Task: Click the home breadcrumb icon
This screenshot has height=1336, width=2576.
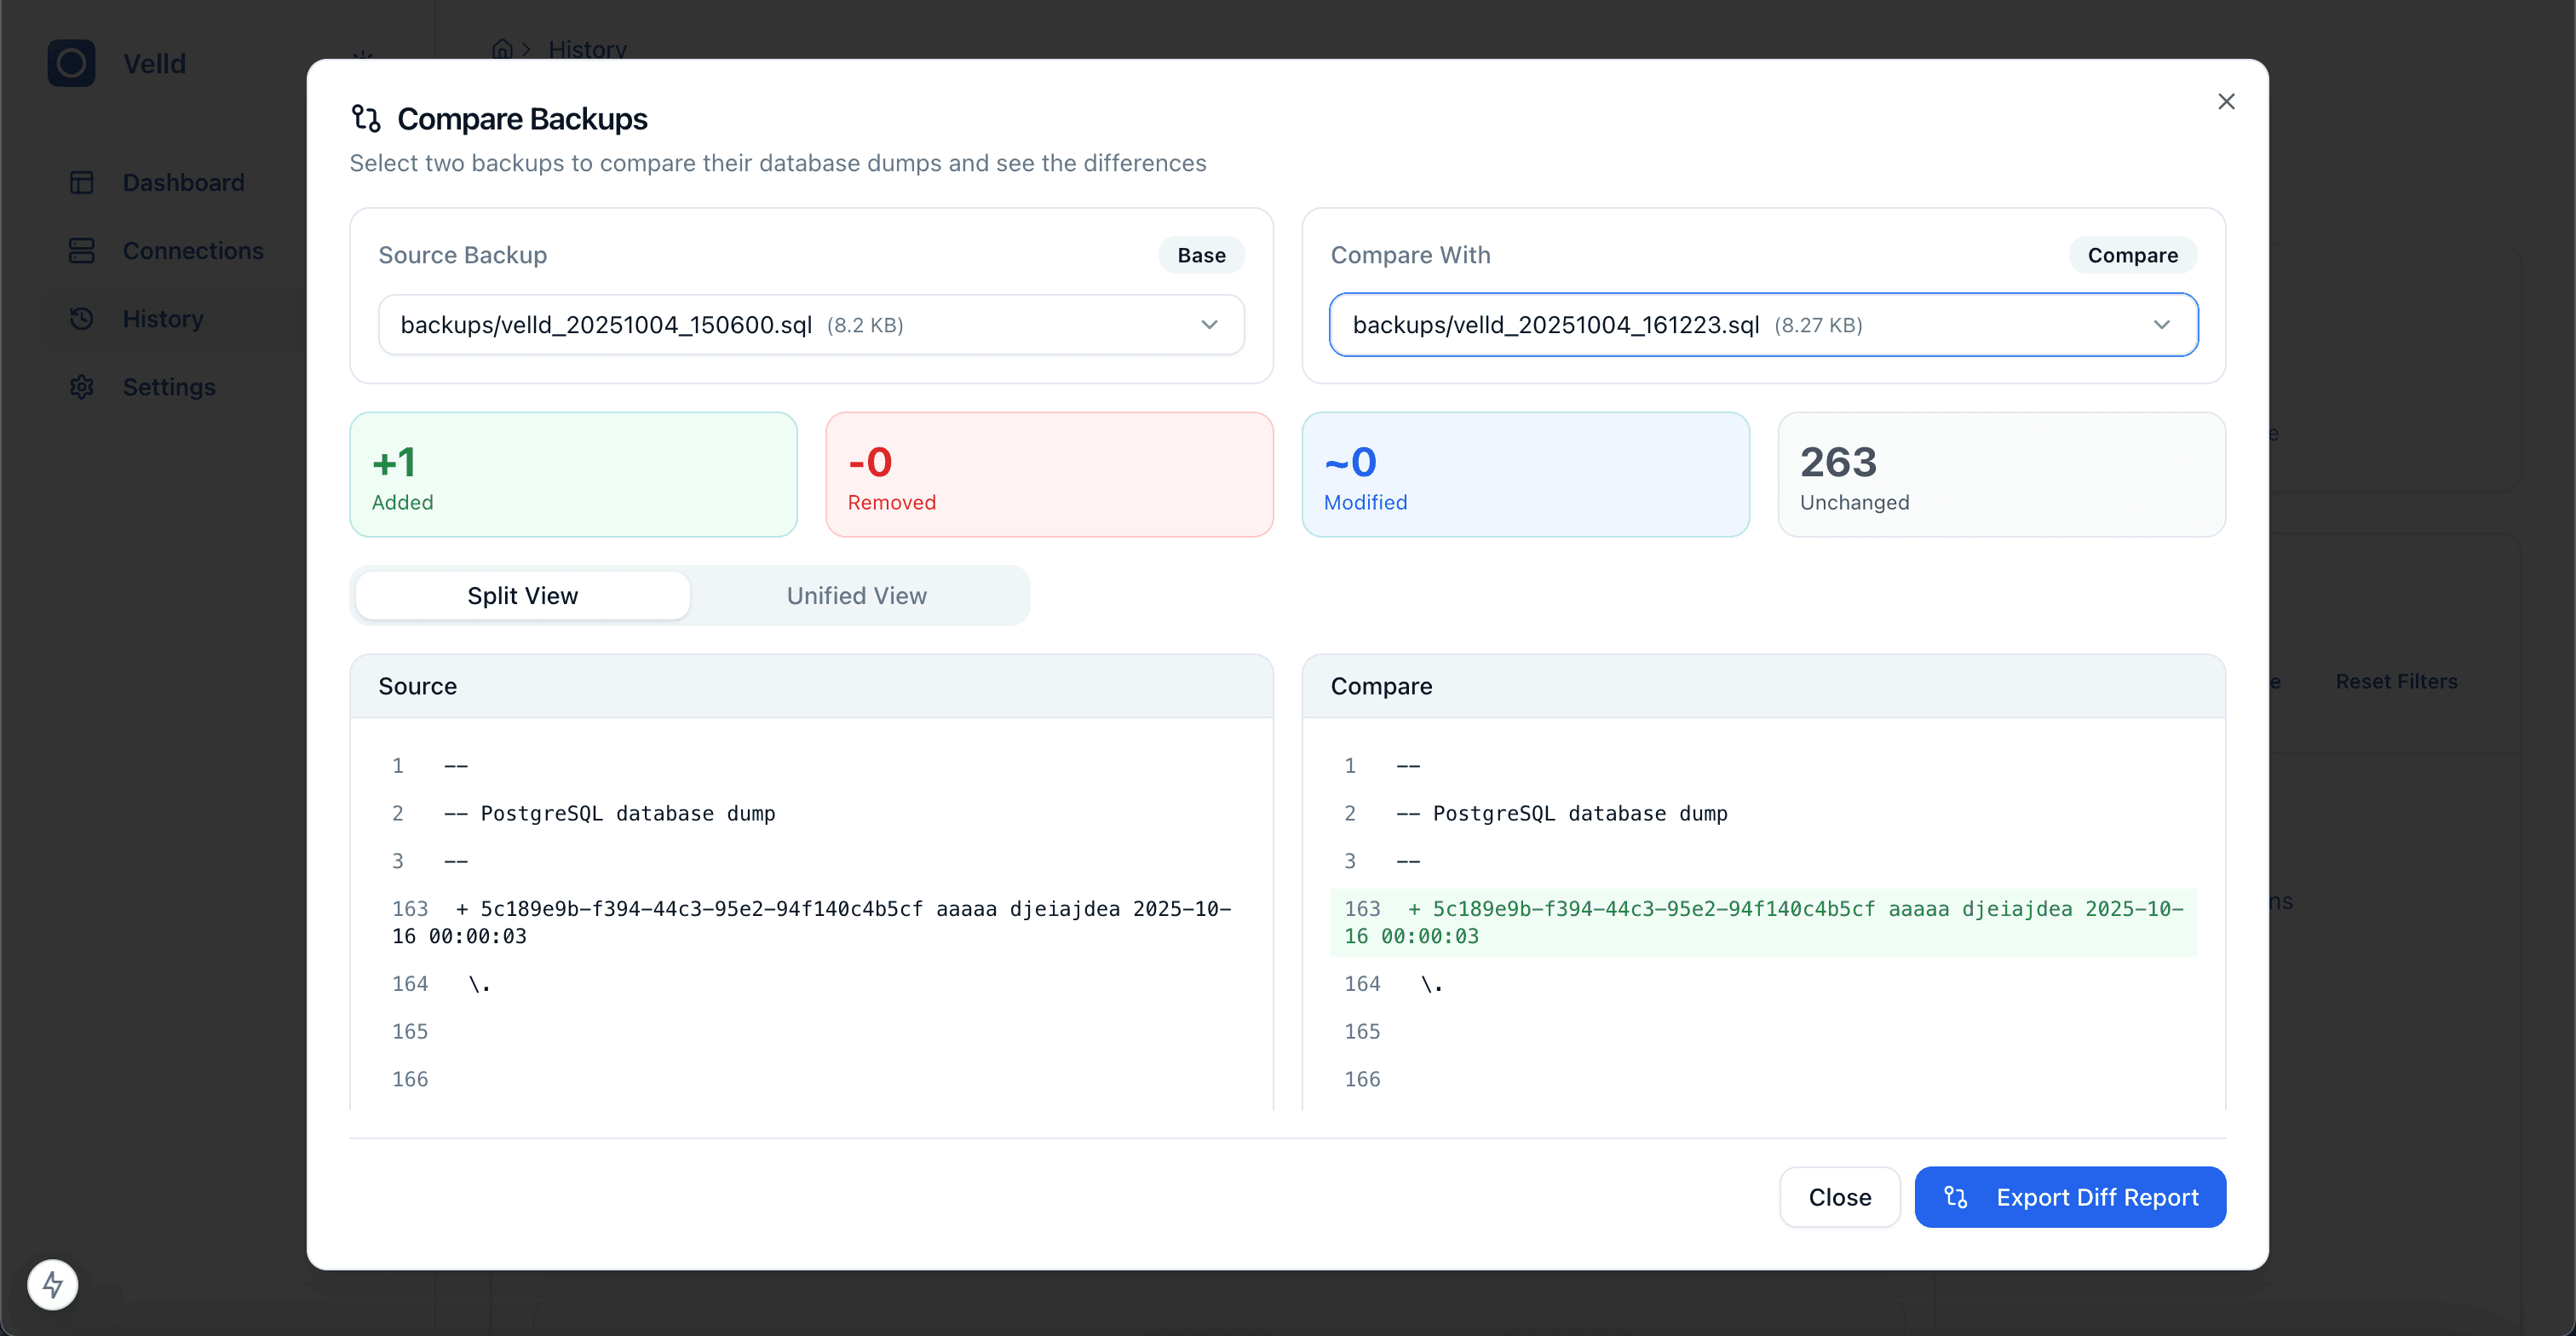Action: click(x=502, y=49)
